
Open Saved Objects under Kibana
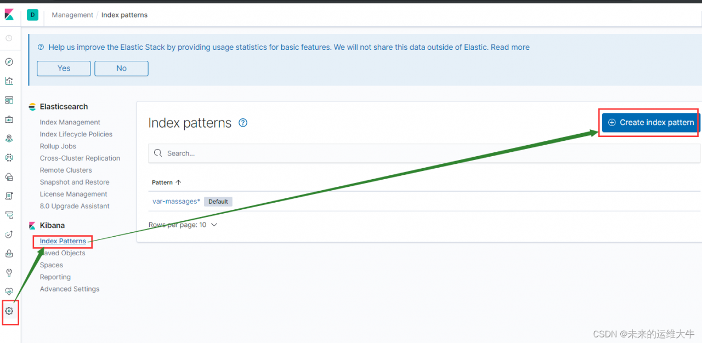[x=63, y=253]
